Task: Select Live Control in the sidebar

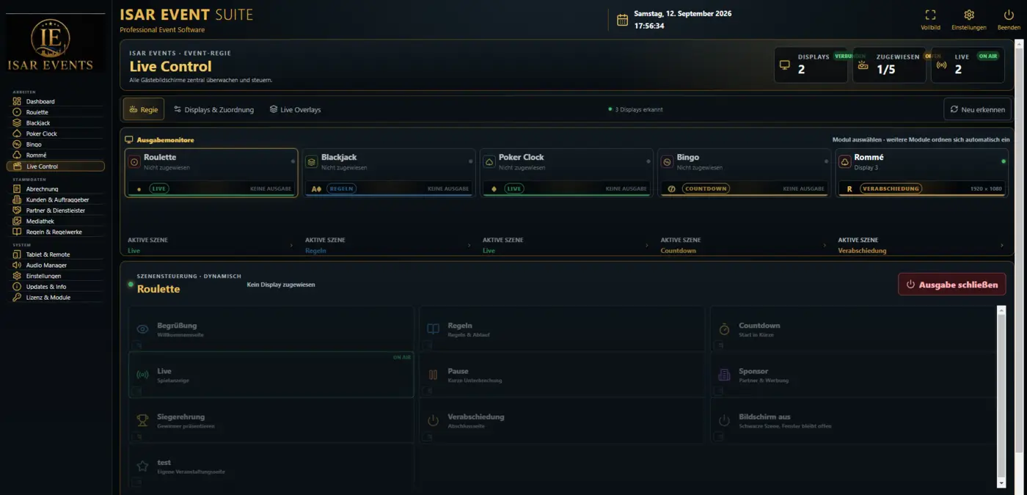Action: 56,166
